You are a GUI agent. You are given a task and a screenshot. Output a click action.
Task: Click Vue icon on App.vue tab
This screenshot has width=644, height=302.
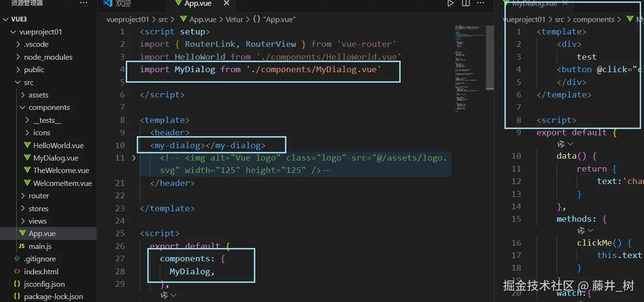pyautogui.click(x=178, y=3)
